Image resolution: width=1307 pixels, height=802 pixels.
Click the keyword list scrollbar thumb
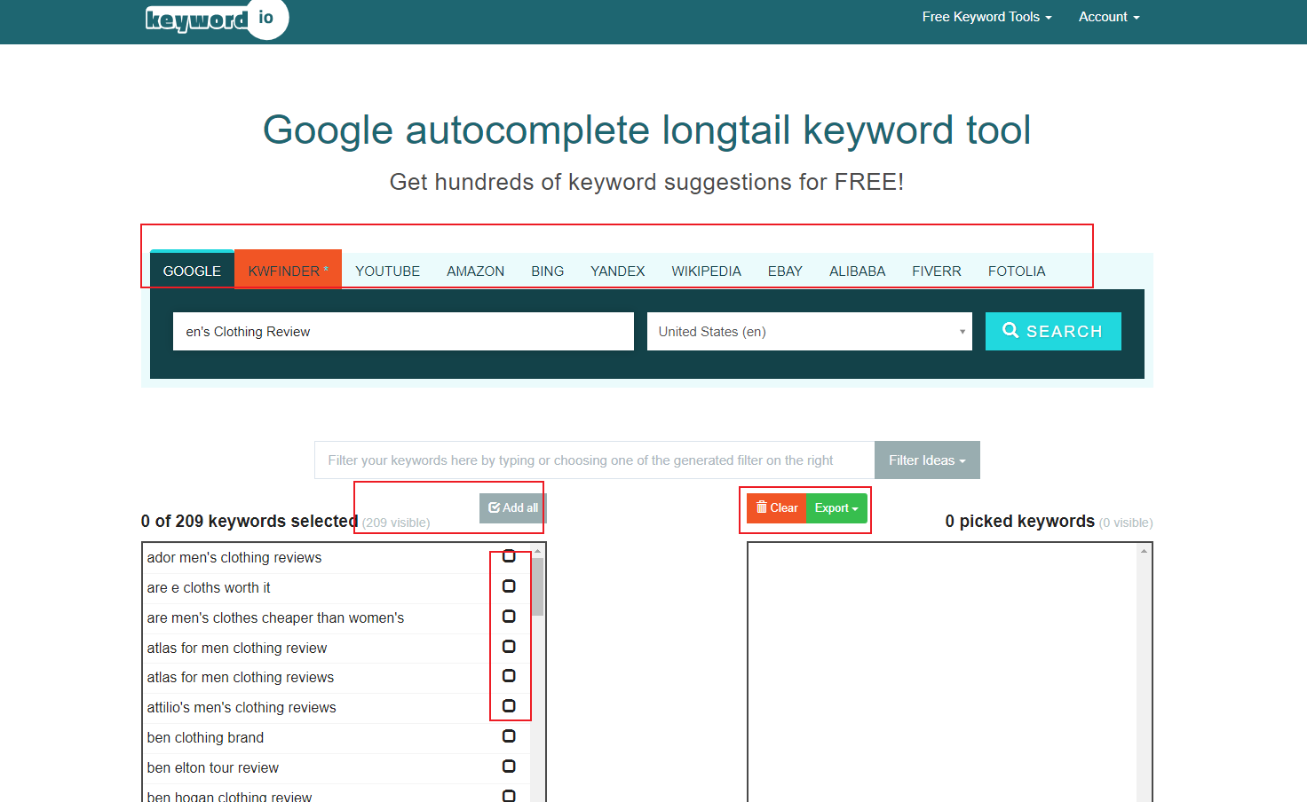(x=537, y=586)
